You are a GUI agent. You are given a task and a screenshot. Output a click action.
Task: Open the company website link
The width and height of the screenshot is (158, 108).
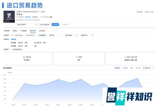point(31,20)
